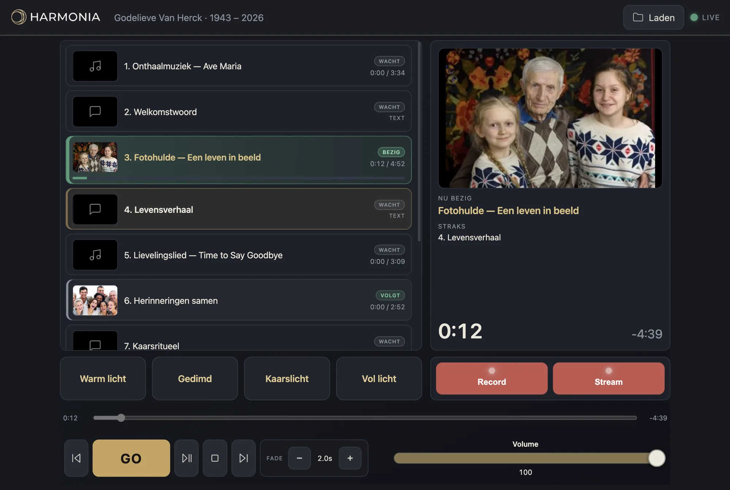Hit the GO button
The image size is (730, 490).
131,458
